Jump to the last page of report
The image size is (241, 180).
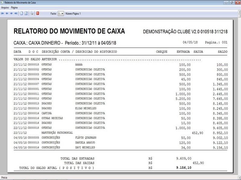[x=16, y=13]
